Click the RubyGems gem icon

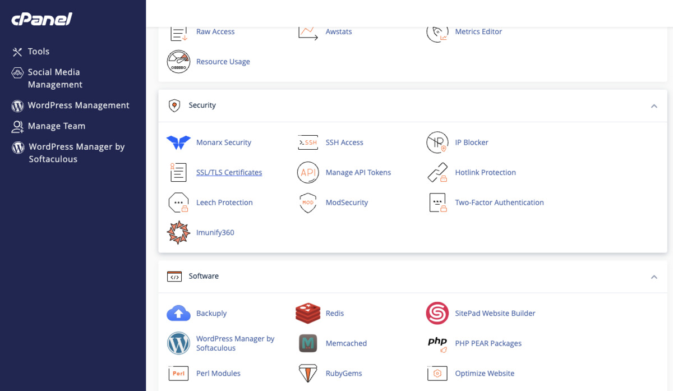coord(308,374)
